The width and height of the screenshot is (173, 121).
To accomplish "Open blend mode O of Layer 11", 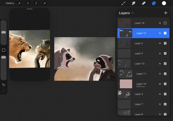I will click(x=160, y=74).
